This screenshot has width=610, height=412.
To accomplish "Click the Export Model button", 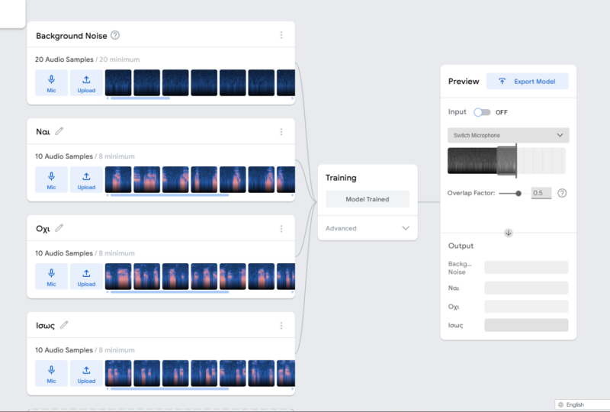I will (527, 82).
